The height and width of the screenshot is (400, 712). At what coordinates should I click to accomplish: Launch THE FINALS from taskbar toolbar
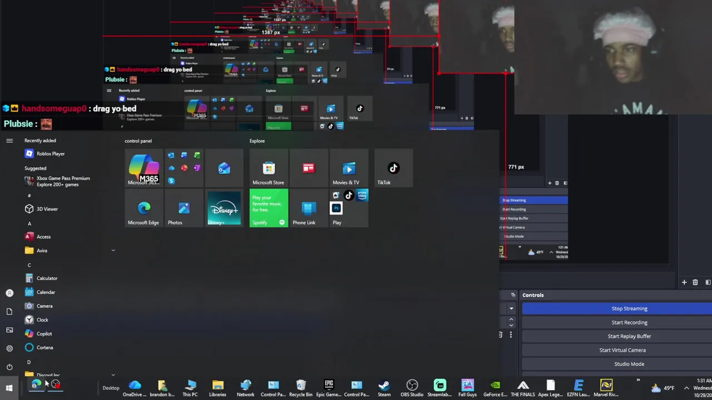523,388
